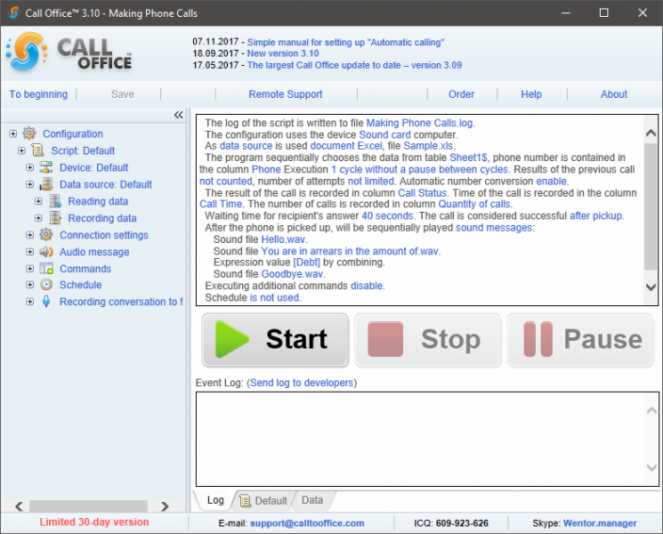Screen dimensions: 663x534
Task: Open the About menu item
Action: (x=614, y=94)
